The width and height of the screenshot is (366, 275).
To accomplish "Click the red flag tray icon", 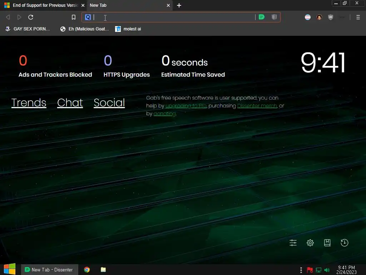I will coord(310,270).
